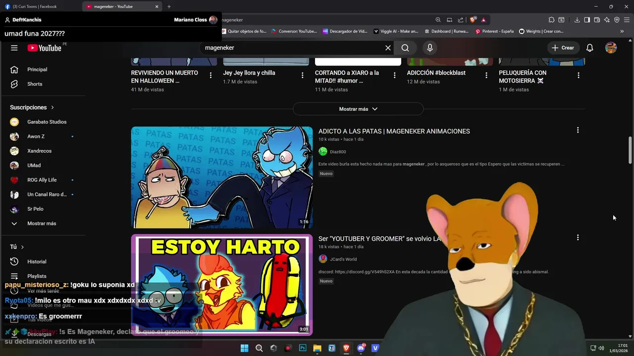
Task: Open the ADICTO A LAS PATAS title
Action: (x=394, y=131)
